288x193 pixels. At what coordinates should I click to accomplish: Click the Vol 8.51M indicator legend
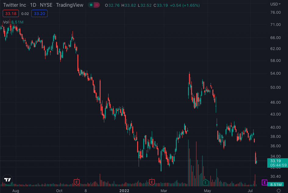click(13, 22)
